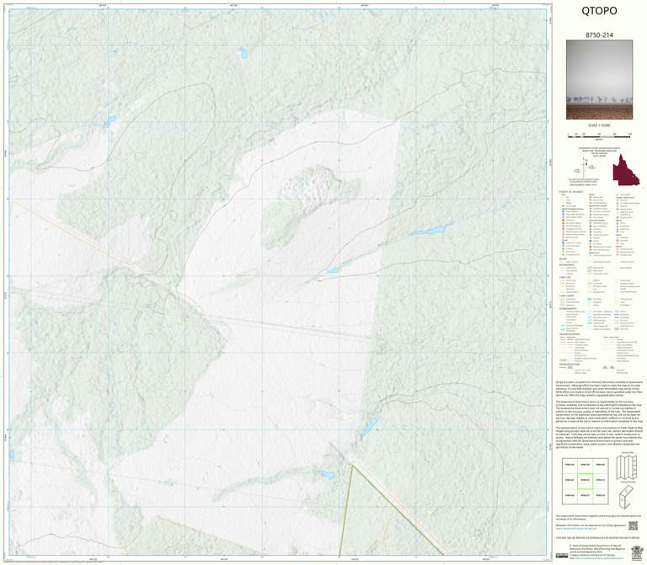Screen dimensions: 647x565
Task: Open the misty field cover photo
Action: [x=599, y=80]
